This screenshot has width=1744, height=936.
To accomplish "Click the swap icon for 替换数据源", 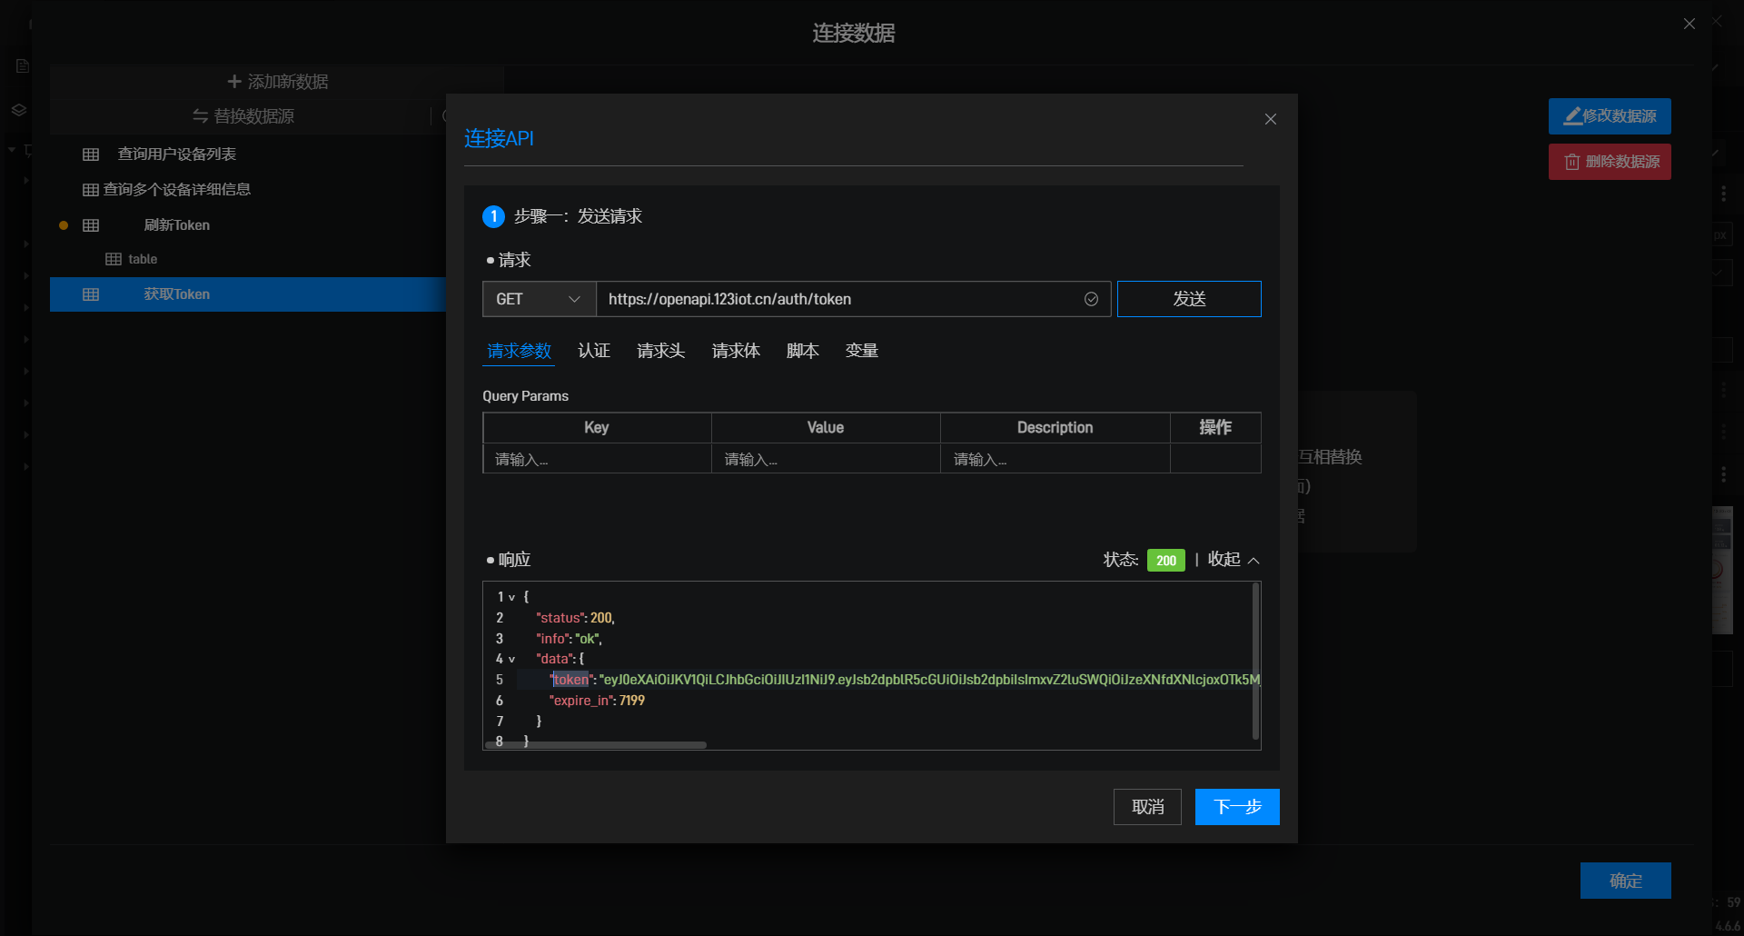I will tap(201, 116).
